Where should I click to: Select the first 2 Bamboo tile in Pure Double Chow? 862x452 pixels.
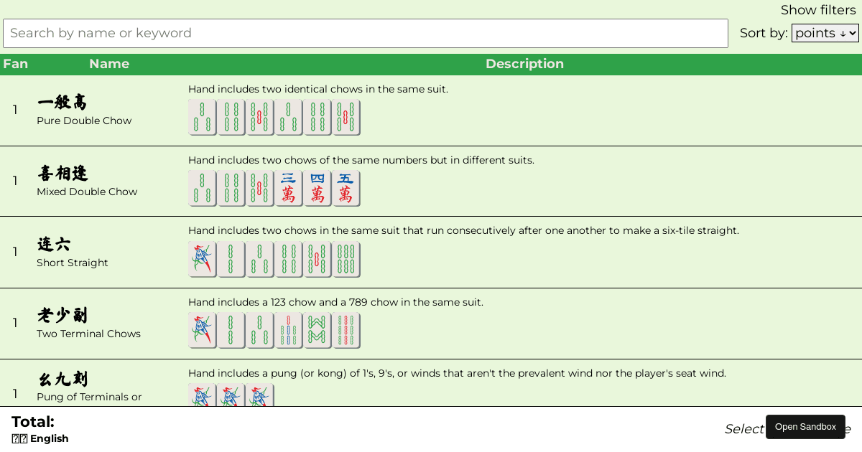[x=202, y=117]
